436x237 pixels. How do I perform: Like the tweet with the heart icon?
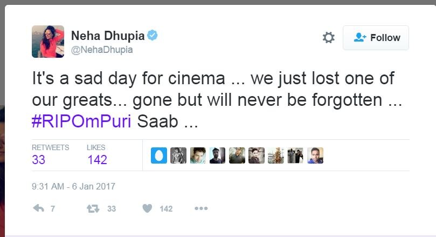147,208
